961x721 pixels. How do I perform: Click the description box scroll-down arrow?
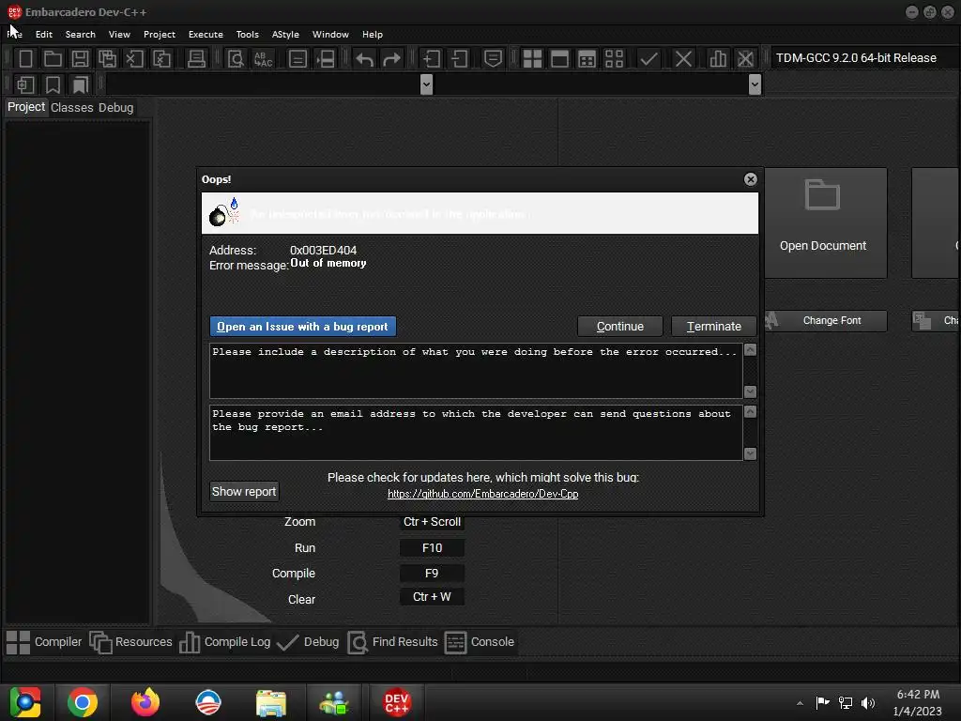pyautogui.click(x=750, y=391)
